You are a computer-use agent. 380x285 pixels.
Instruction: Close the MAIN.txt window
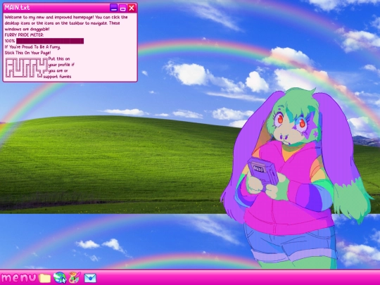[x=132, y=8]
